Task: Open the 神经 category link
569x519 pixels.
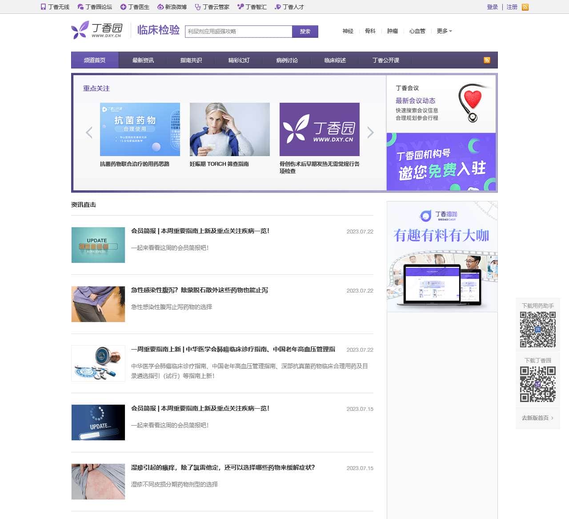Action: coord(348,31)
